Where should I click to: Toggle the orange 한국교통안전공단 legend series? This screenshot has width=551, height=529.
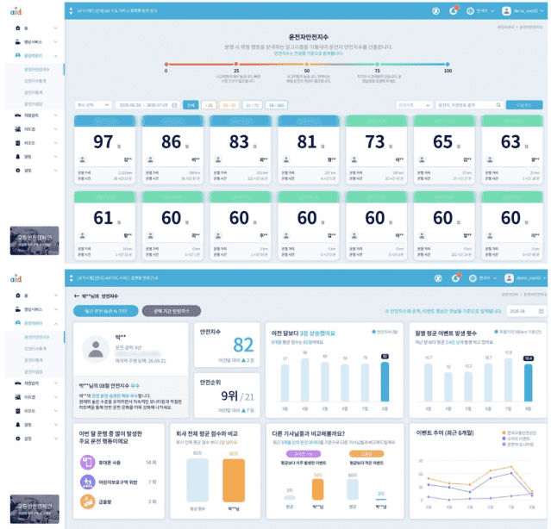pos(519,433)
